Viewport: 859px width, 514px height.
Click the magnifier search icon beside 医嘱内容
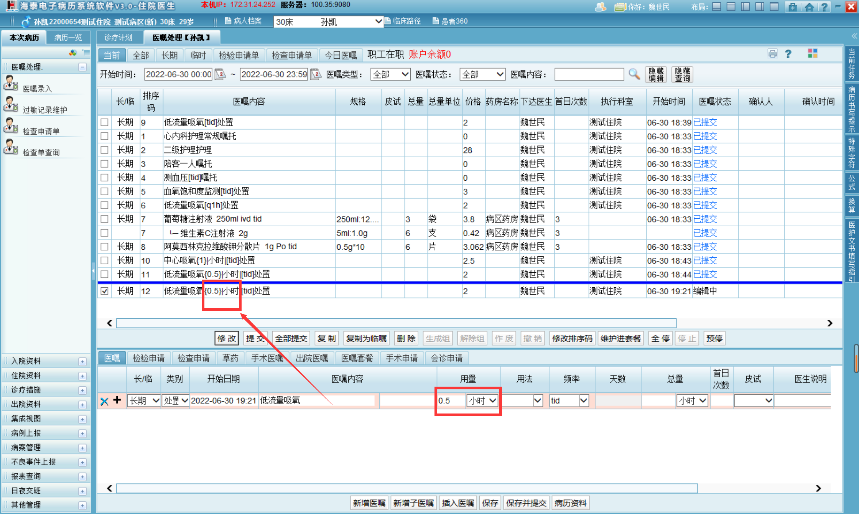tap(634, 74)
